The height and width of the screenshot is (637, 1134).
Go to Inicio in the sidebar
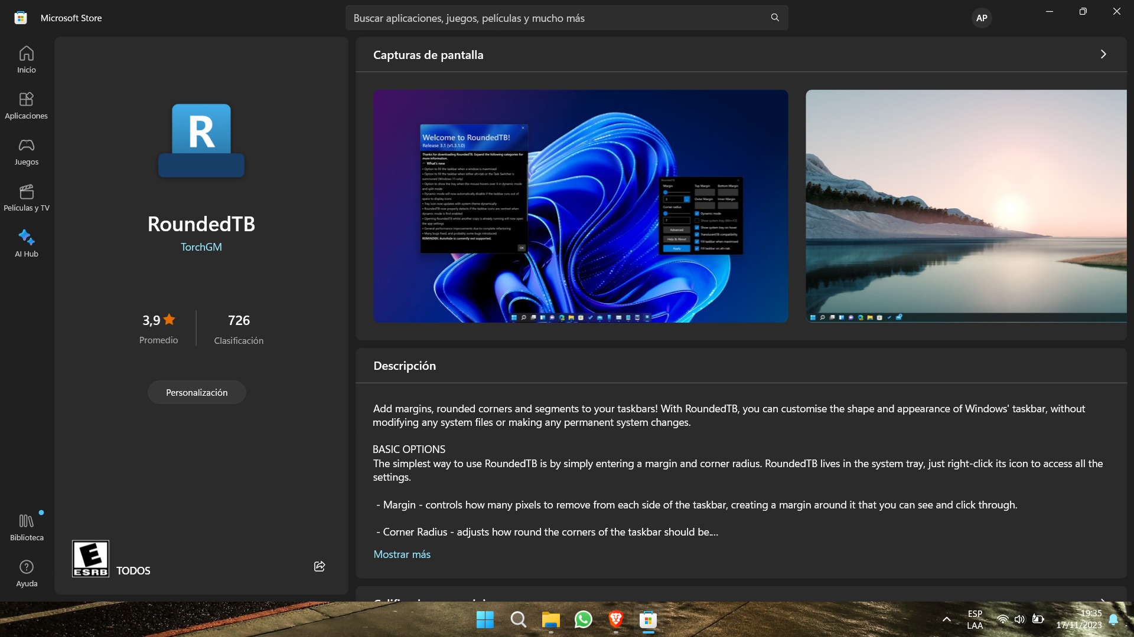point(26,60)
